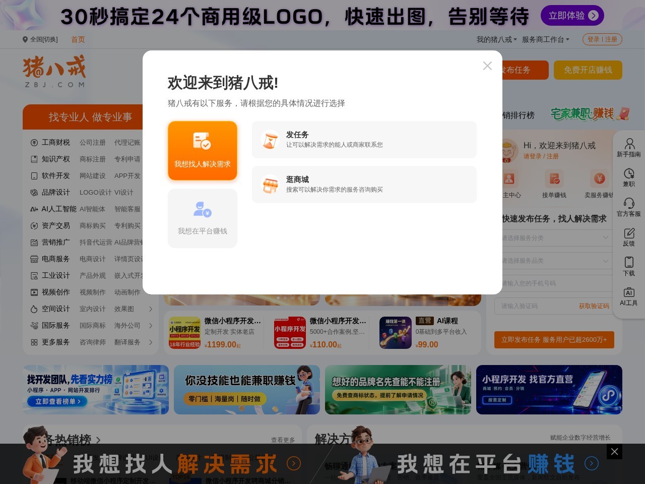Open 微信小程序开发 ¥110.00 product card
645x484 pixels.
point(320,333)
